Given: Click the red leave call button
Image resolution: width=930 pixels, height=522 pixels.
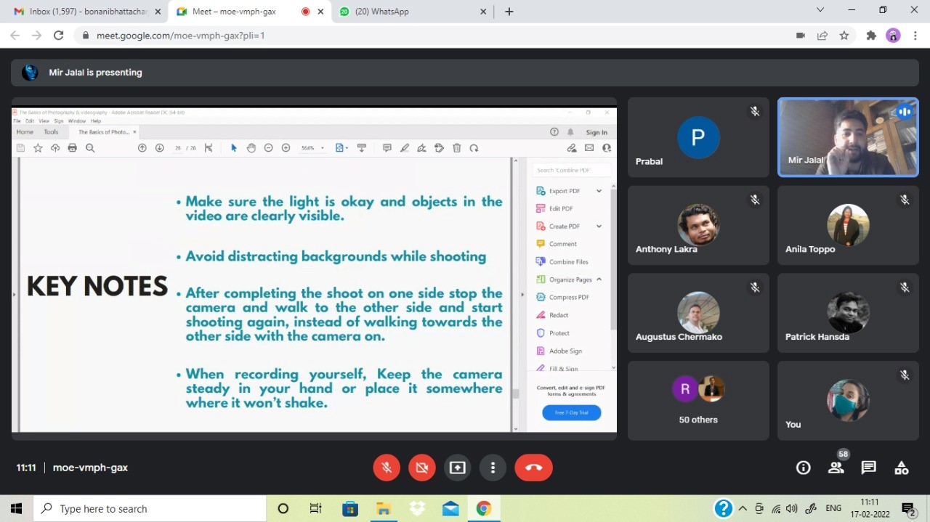Looking at the screenshot, I should 533,468.
